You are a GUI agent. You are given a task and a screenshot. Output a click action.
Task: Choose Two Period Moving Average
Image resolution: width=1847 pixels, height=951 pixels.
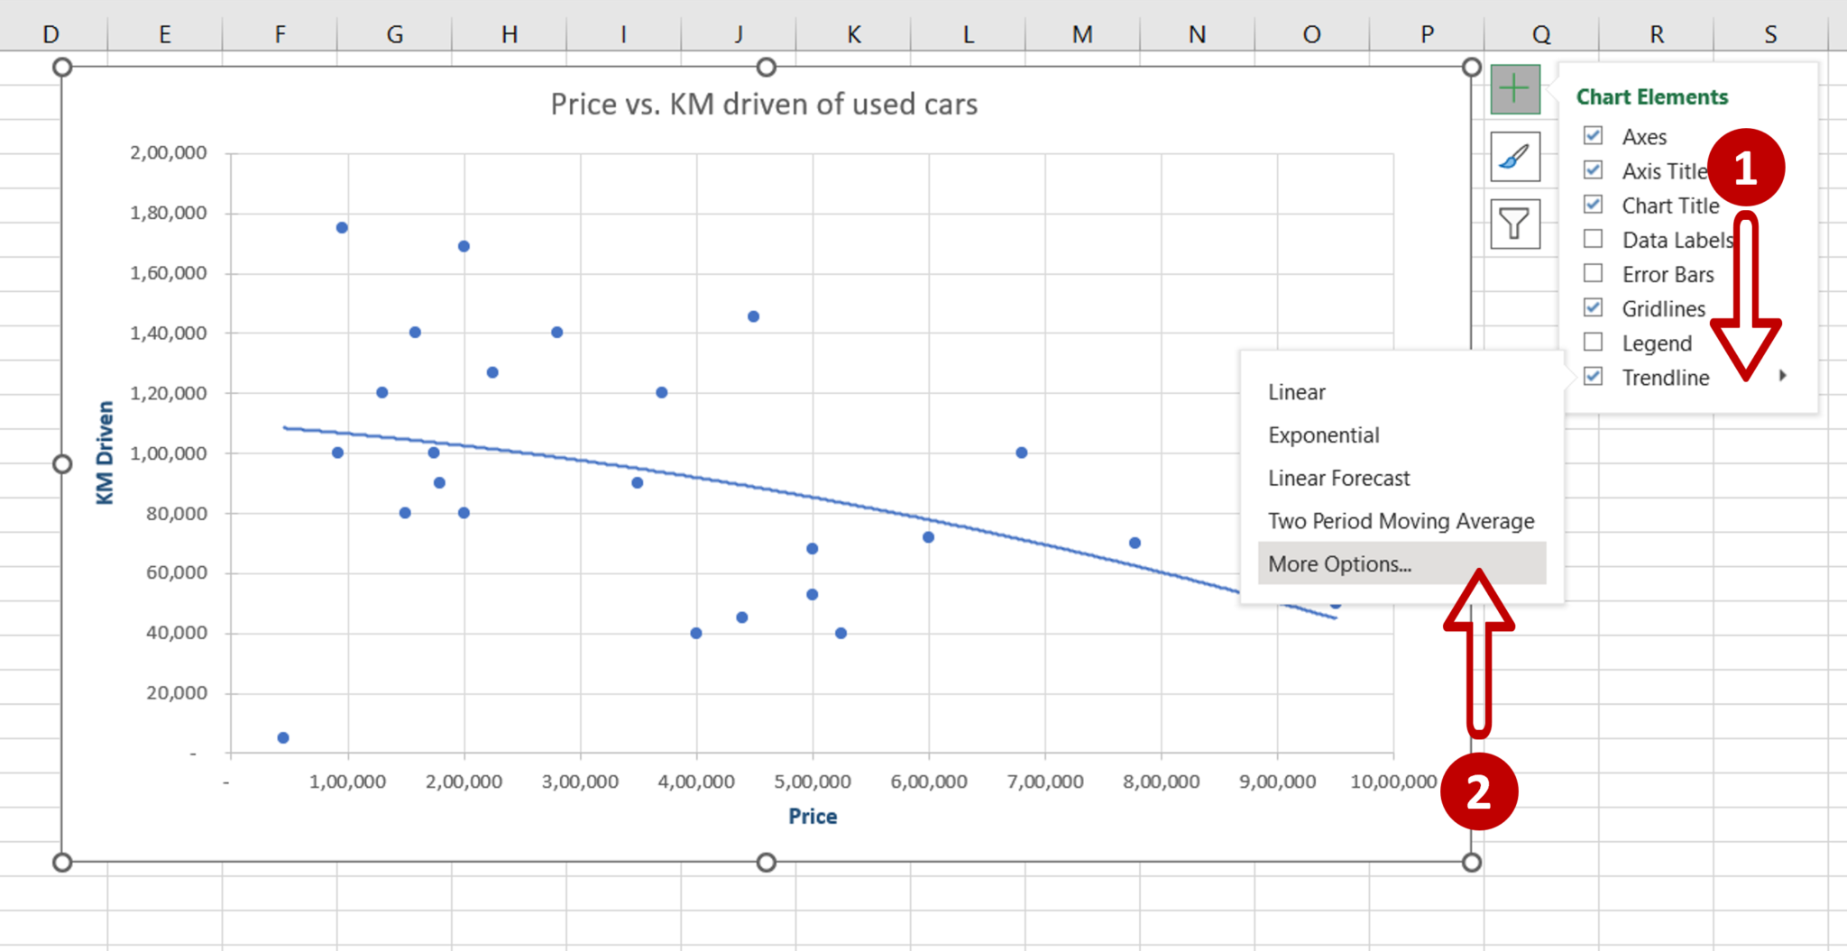(1401, 520)
